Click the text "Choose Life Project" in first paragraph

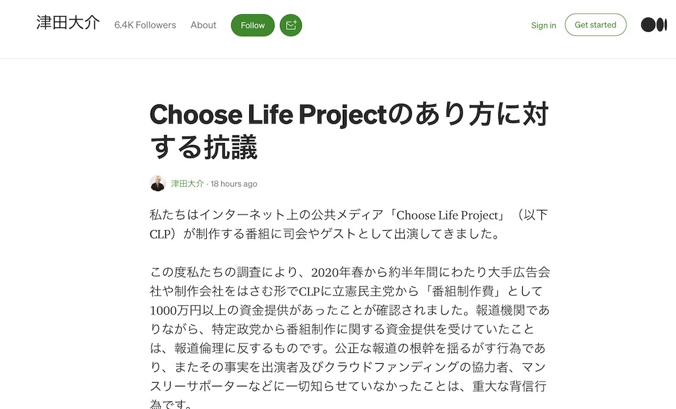447,215
